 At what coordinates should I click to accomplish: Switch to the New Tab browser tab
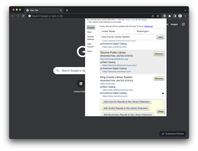pos(43,10)
